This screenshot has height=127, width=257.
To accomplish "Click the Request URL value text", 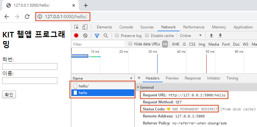I will point(197,95).
